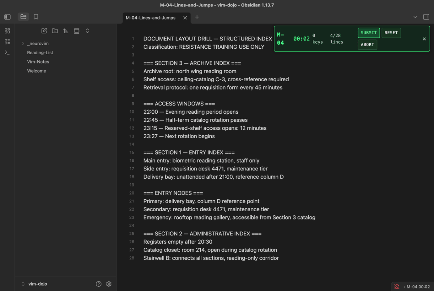Screen dimensions: 434x291
Task: Open the bookmarks icon
Action: pyautogui.click(x=36, y=17)
